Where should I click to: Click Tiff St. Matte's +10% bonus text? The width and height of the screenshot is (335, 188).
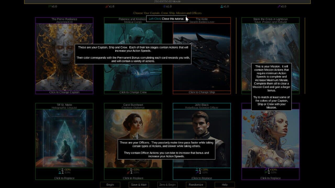pyautogui.click(x=67, y=169)
